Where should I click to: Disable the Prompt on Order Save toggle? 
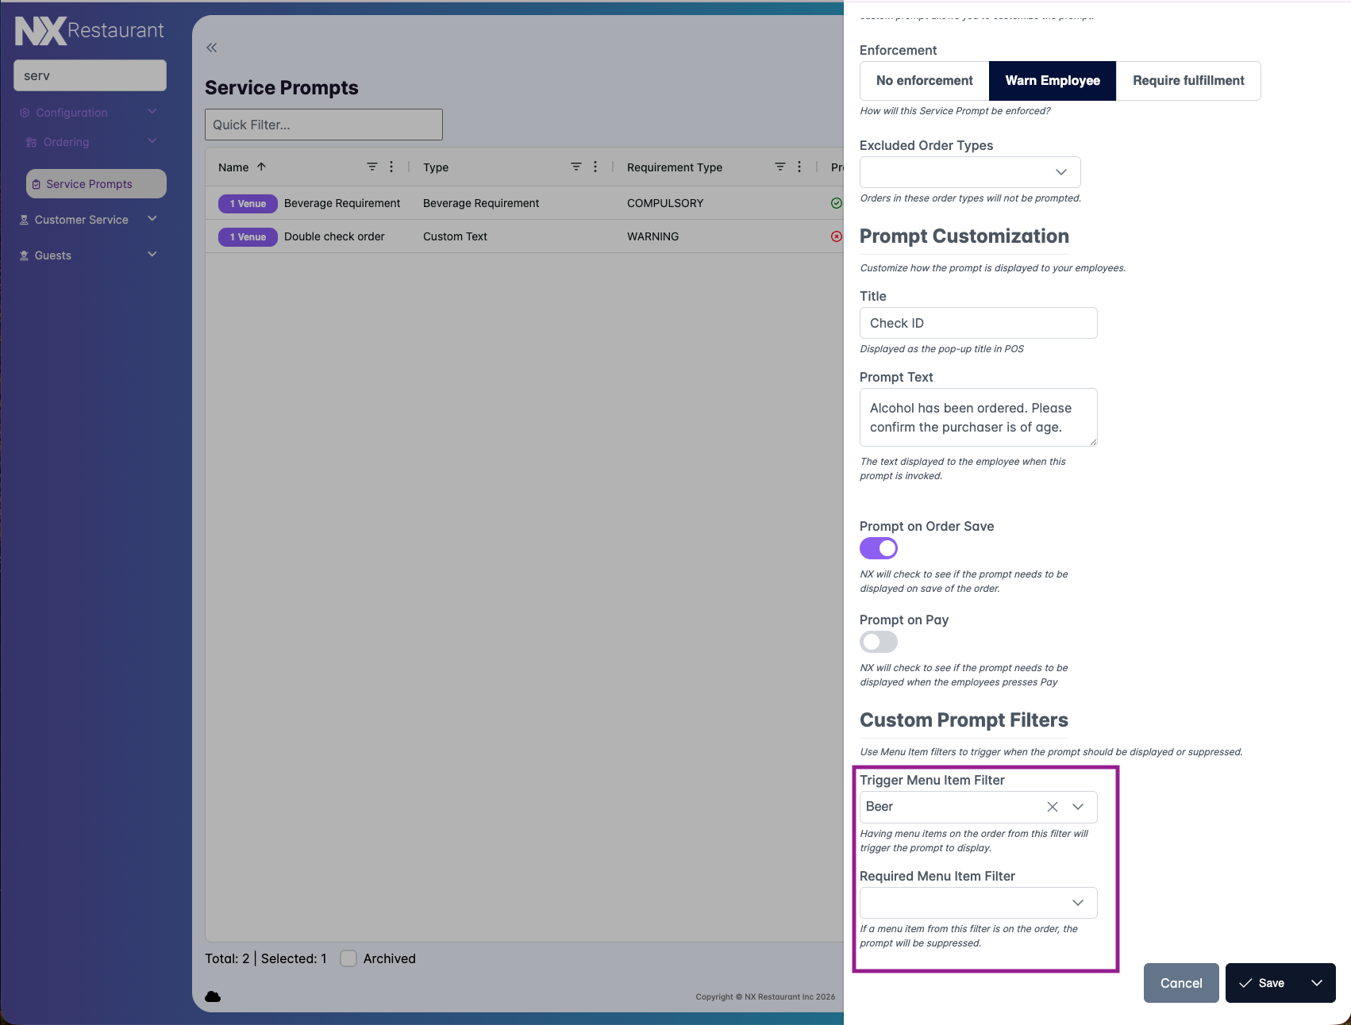878,548
